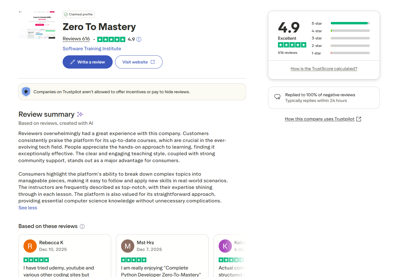Open How is the TrustScore calculated link
This screenshot has width=412, height=277.
coord(324,69)
